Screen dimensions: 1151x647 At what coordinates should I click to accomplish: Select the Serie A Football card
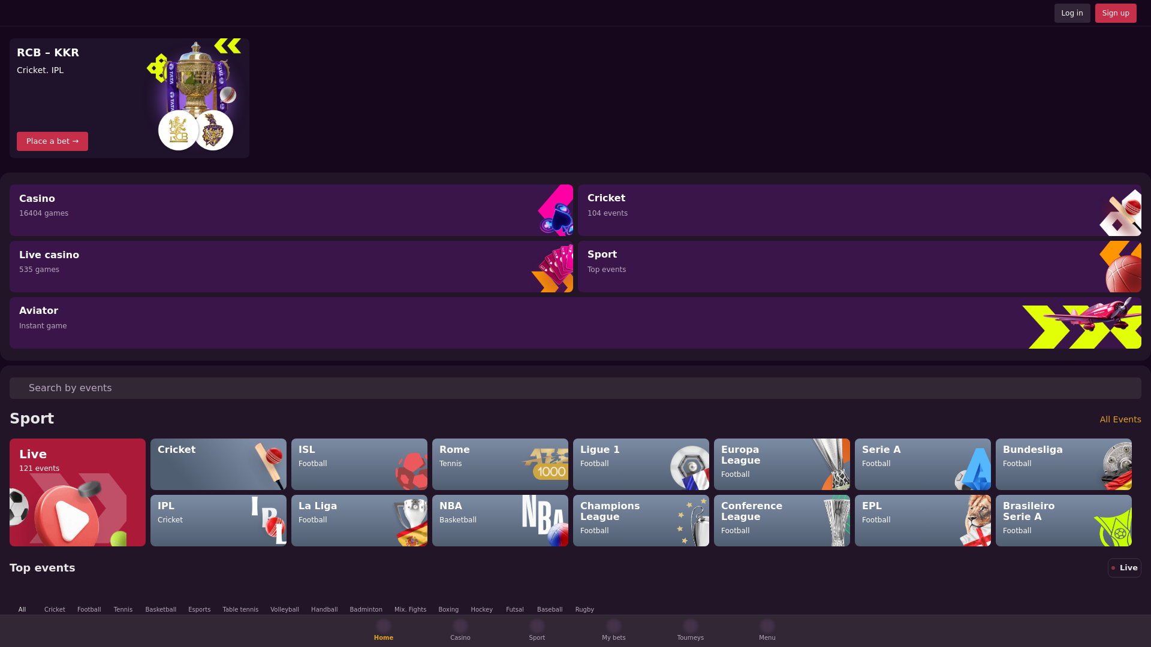(923, 464)
